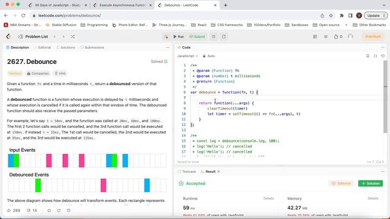Open Editorial button in result panel
The height and width of the screenshot is (219, 390).
[341, 184]
